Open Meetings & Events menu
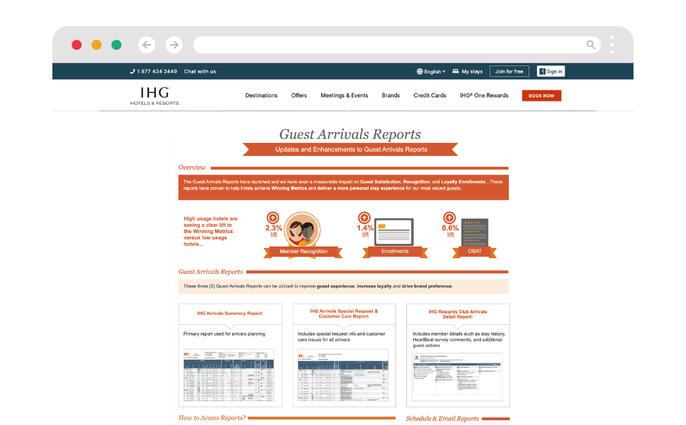This screenshot has width=686, height=425. [344, 95]
